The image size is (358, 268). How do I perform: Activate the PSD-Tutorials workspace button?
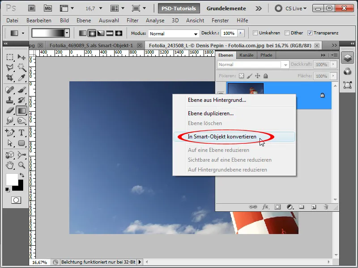pyautogui.click(x=179, y=8)
